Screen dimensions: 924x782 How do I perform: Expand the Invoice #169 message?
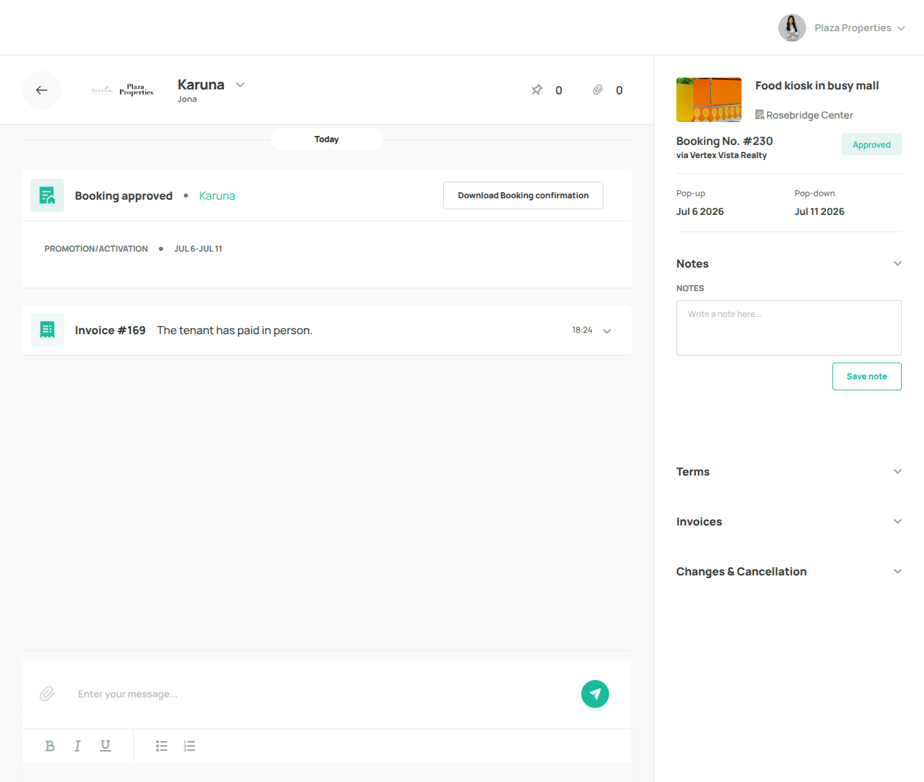[x=607, y=331]
